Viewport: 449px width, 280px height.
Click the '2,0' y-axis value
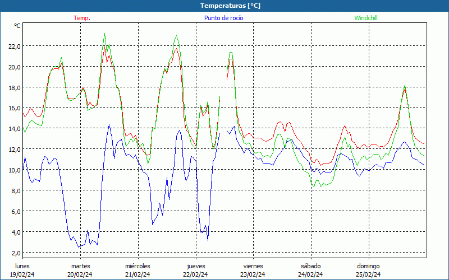(16, 253)
